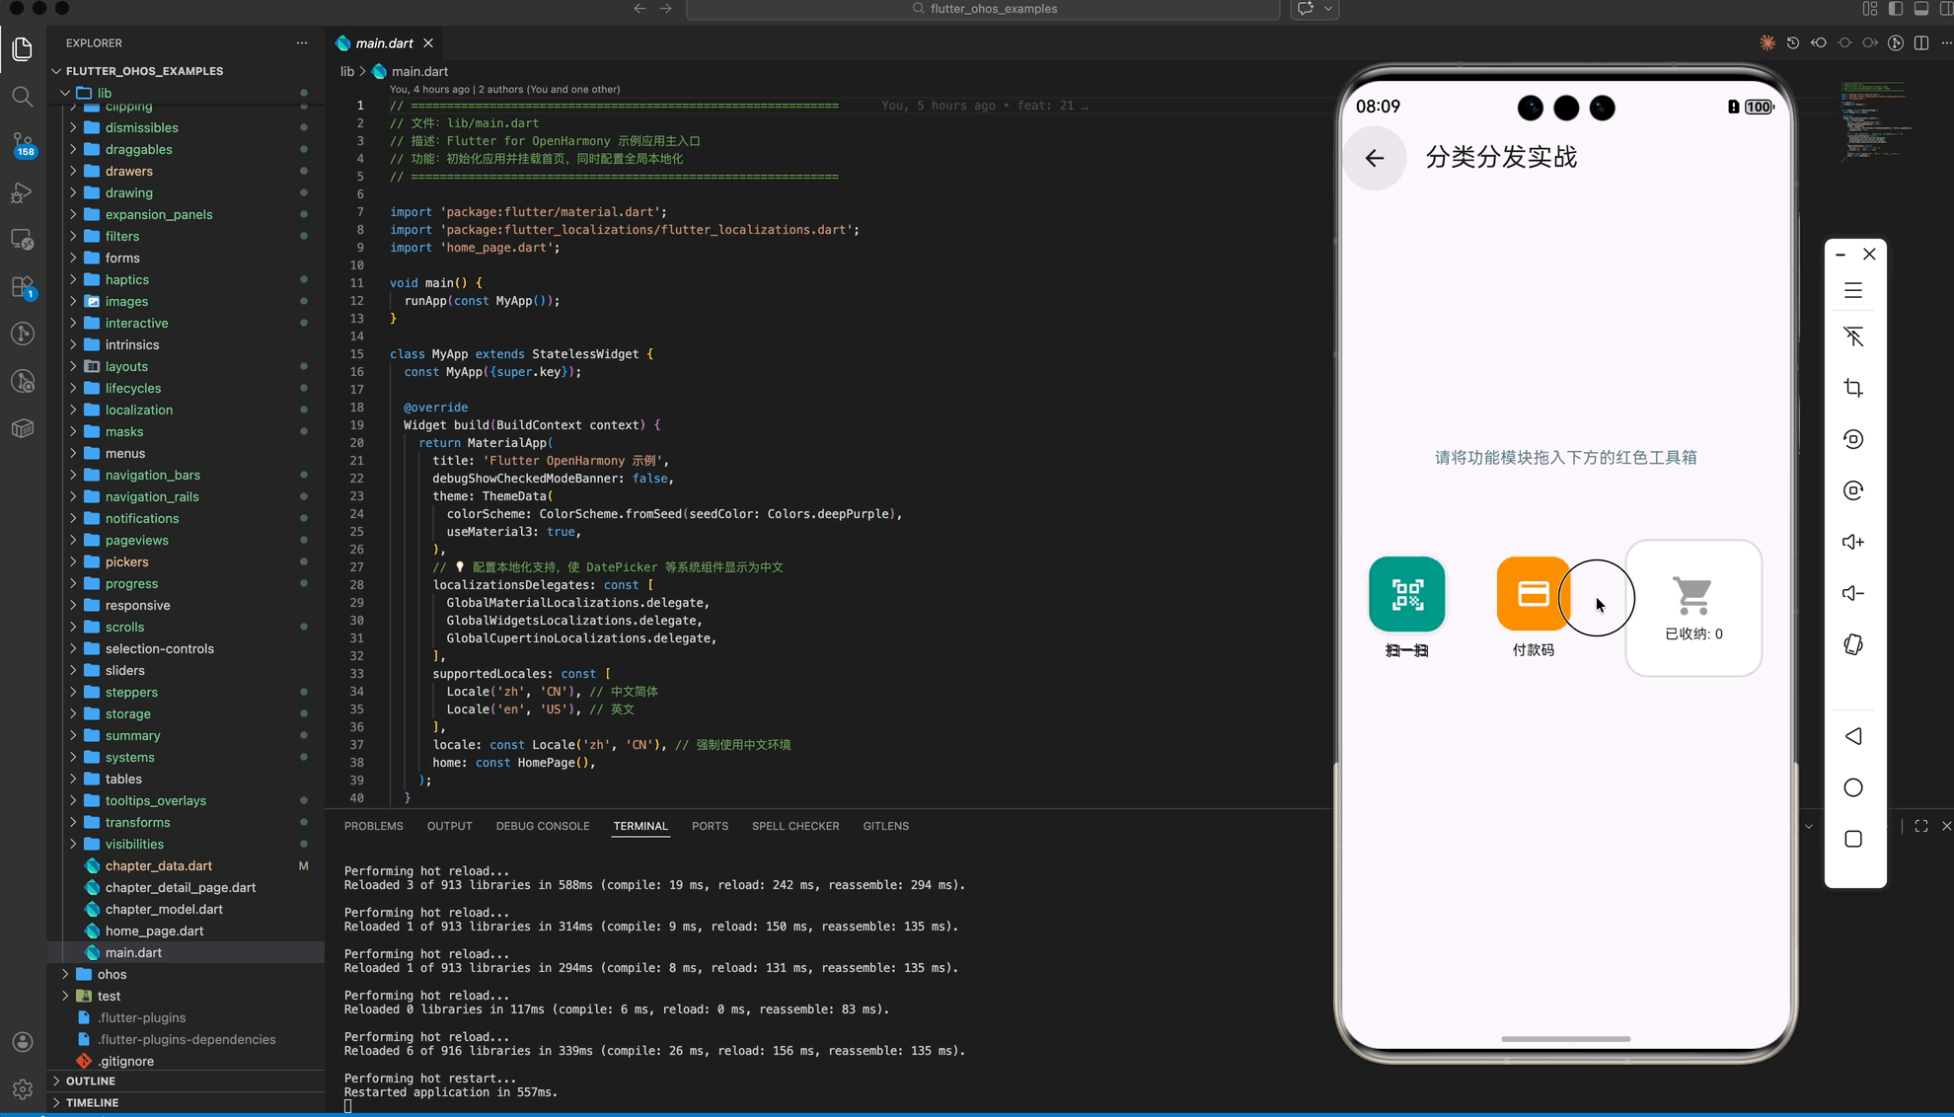Viewport: 1954px width, 1117px height.
Task: Open home_page.dart in the explorer
Action: pyautogui.click(x=154, y=931)
